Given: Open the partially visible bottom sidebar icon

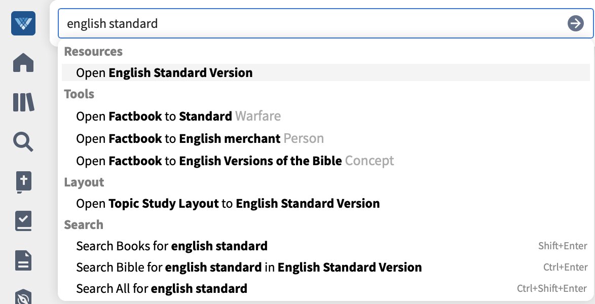Looking at the screenshot, I should (23, 297).
